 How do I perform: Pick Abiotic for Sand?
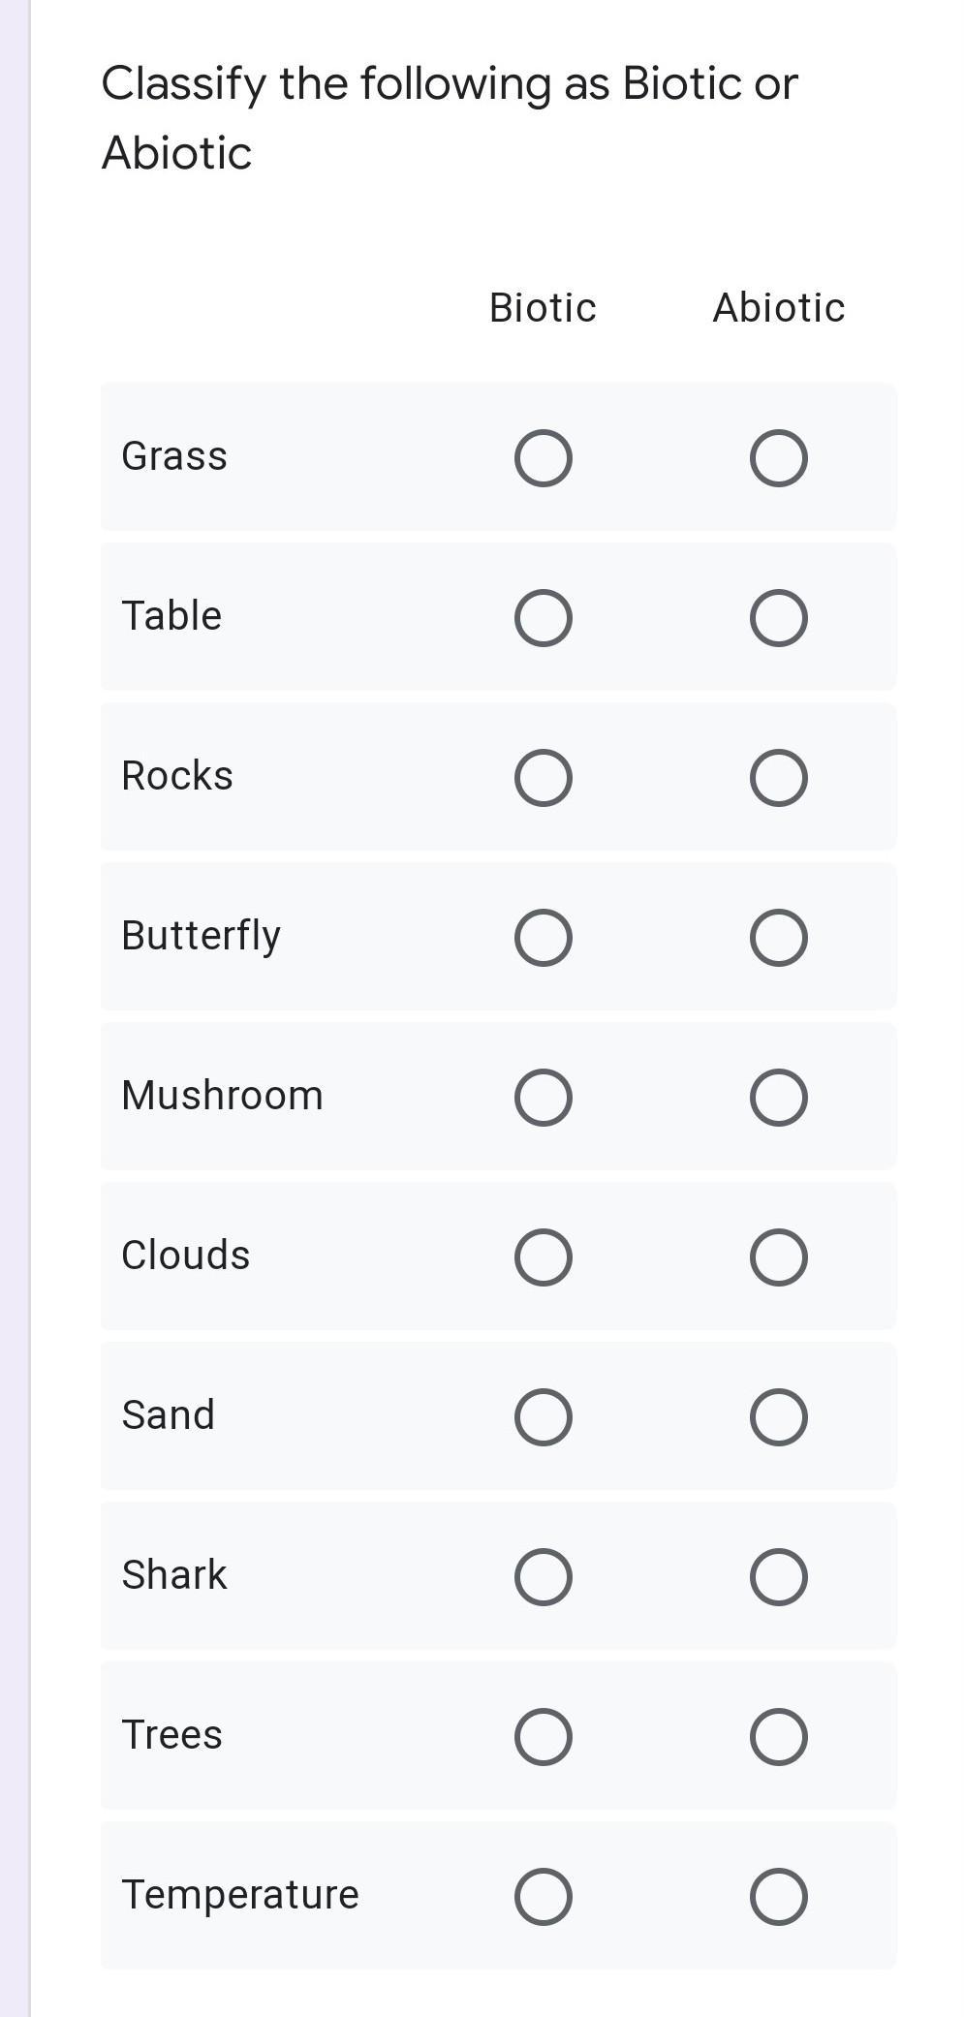pos(778,1417)
